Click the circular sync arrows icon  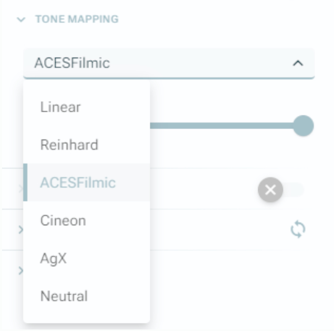[299, 229]
